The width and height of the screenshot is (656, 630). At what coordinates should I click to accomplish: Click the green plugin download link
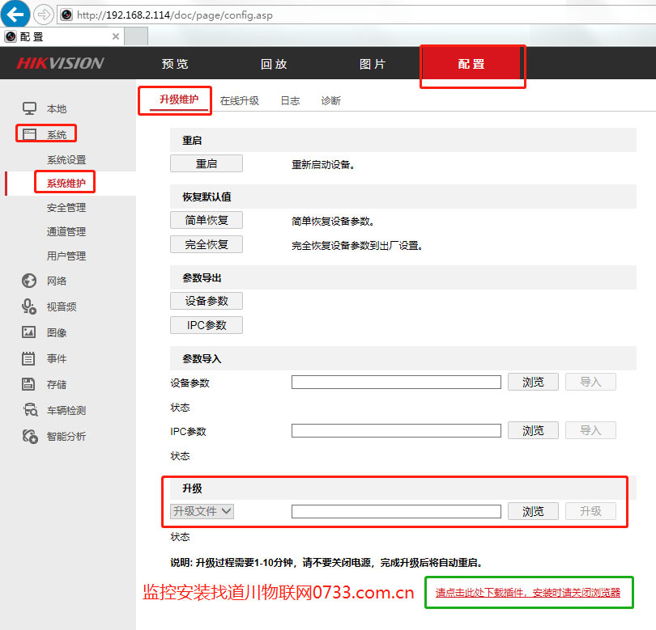pyautogui.click(x=529, y=592)
